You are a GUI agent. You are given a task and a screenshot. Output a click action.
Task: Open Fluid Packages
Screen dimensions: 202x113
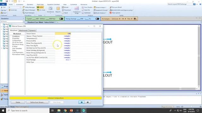point(28,13)
